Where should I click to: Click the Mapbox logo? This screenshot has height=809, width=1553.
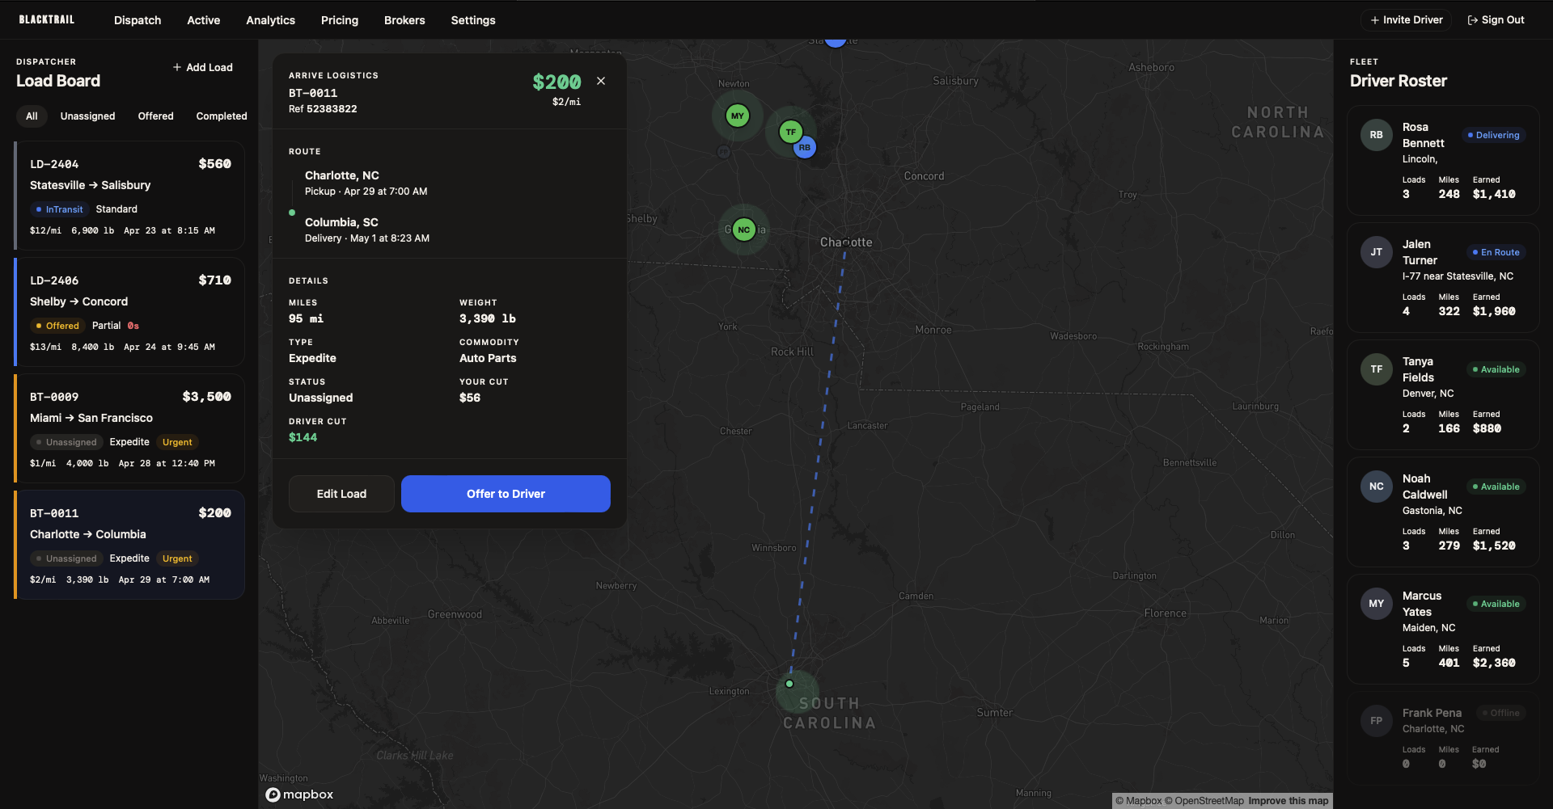[299, 794]
